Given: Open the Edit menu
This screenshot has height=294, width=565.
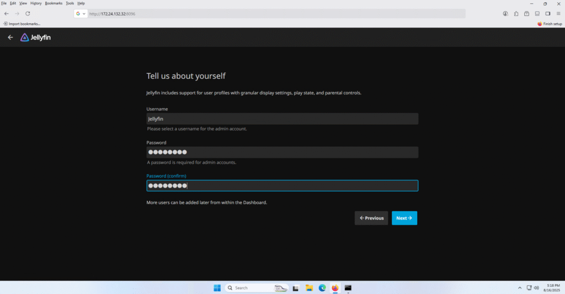Looking at the screenshot, I should click(x=13, y=3).
